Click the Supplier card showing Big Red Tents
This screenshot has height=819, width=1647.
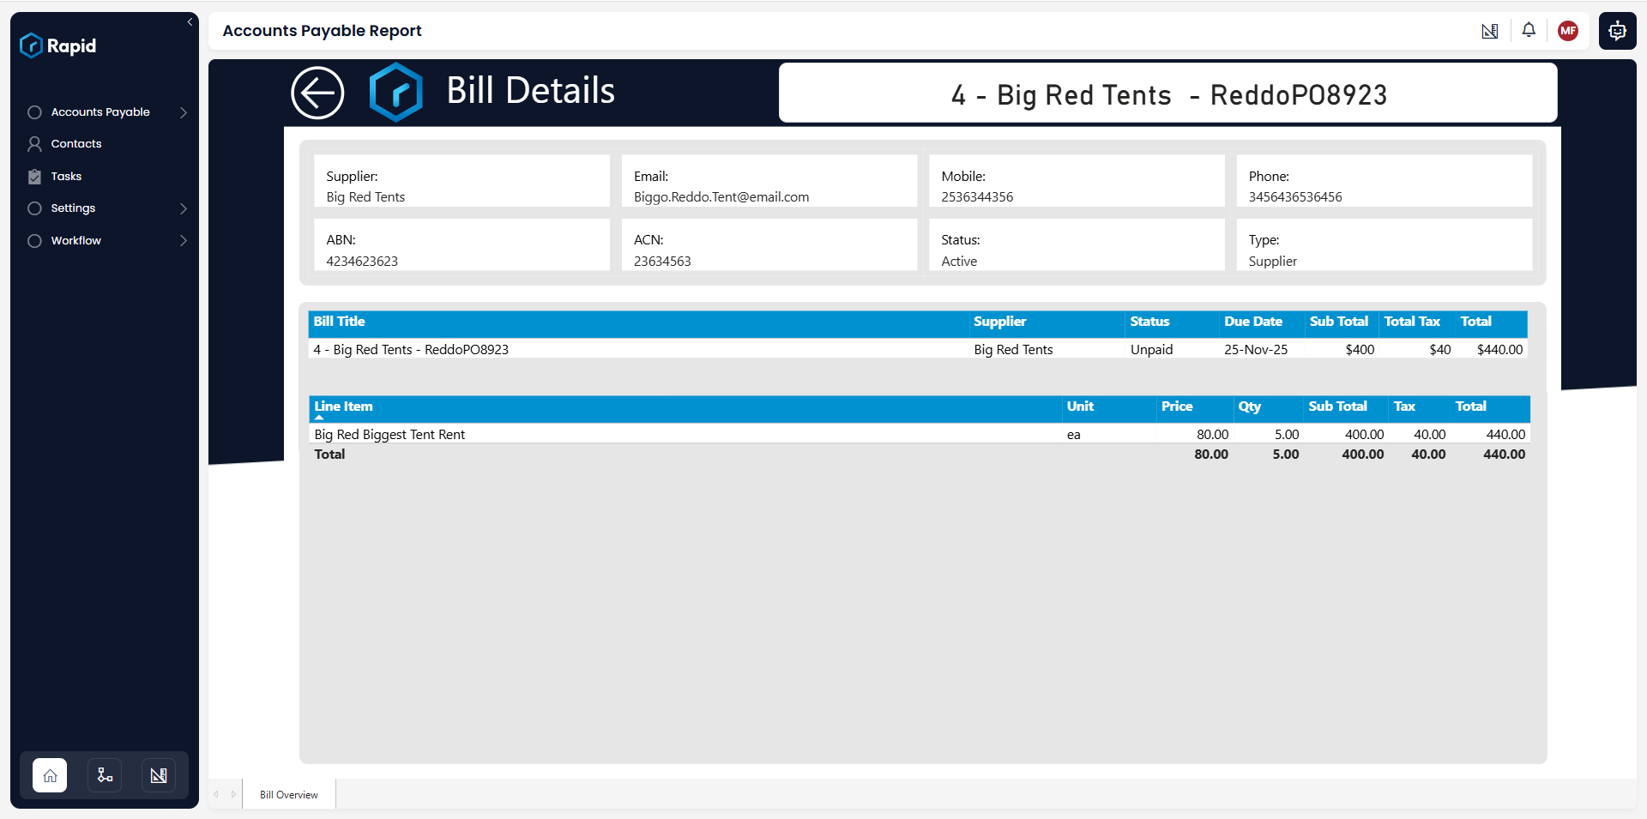[462, 181]
